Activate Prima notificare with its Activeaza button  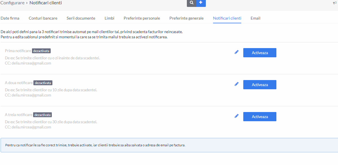pos(260,53)
